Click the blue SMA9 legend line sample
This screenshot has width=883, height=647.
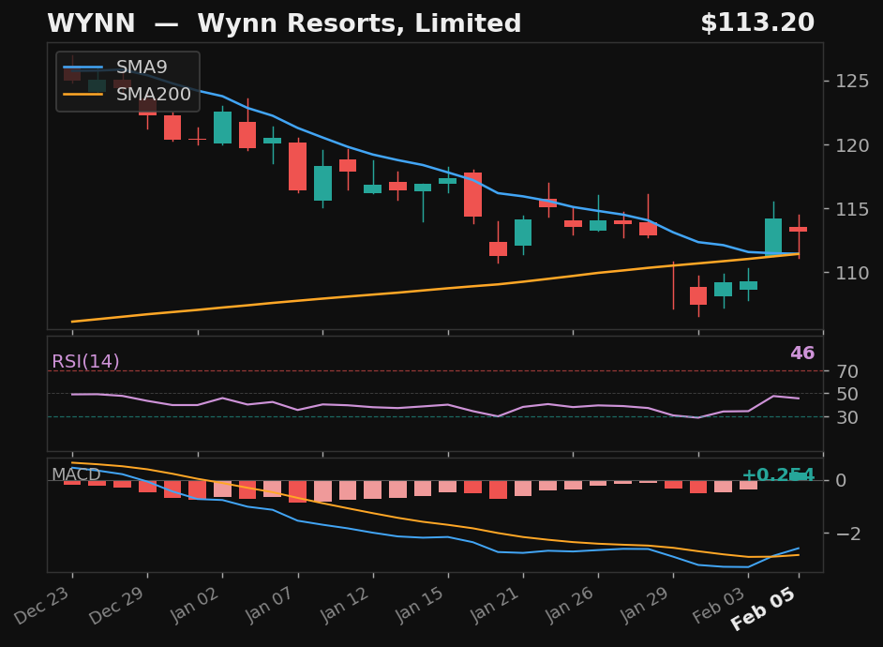tap(83, 67)
